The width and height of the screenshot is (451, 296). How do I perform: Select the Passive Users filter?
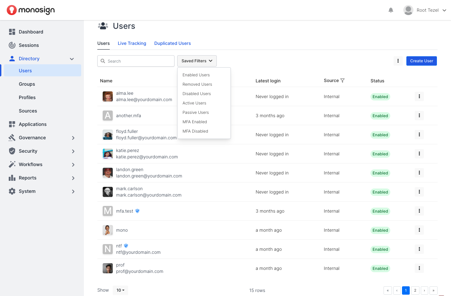point(196,113)
